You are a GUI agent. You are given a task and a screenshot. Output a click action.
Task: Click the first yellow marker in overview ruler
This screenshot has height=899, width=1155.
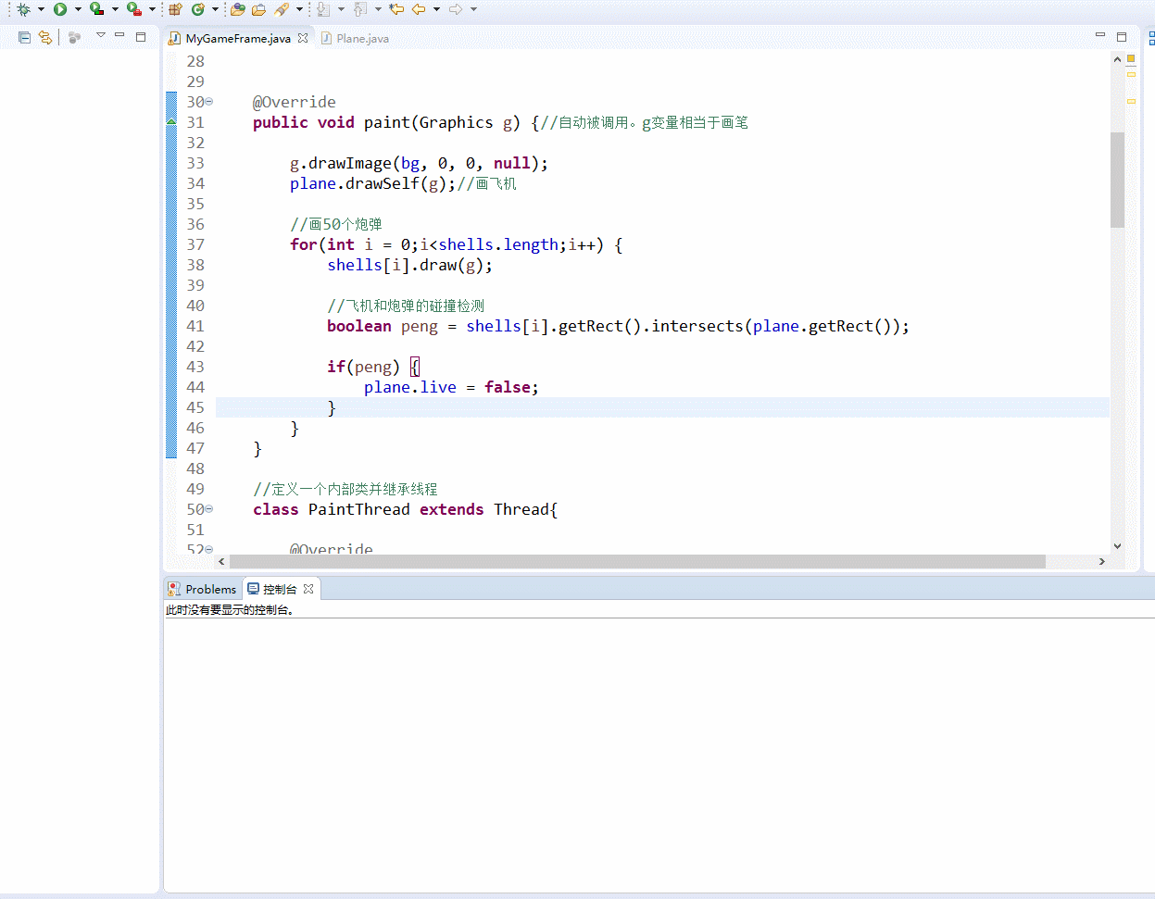pos(1131,74)
